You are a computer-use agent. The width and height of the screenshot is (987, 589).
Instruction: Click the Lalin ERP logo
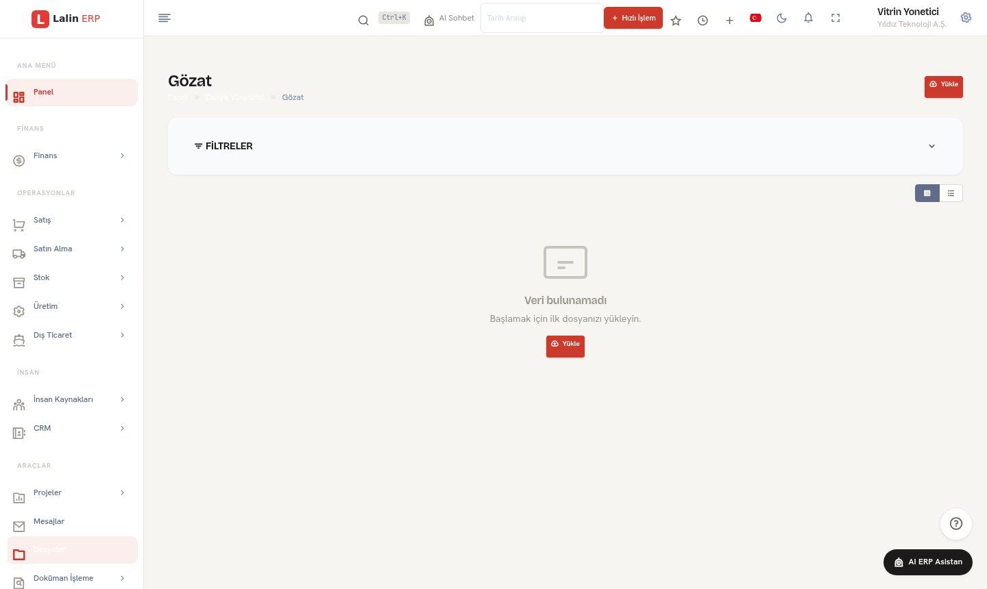click(66, 18)
